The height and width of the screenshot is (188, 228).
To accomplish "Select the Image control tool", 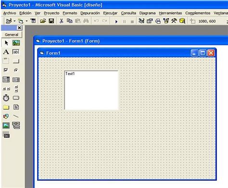I will click(x=6, y=126).
